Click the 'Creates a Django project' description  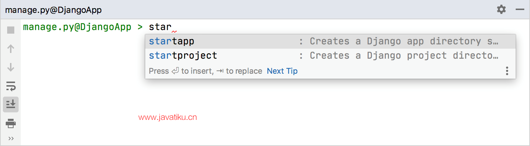(404, 56)
